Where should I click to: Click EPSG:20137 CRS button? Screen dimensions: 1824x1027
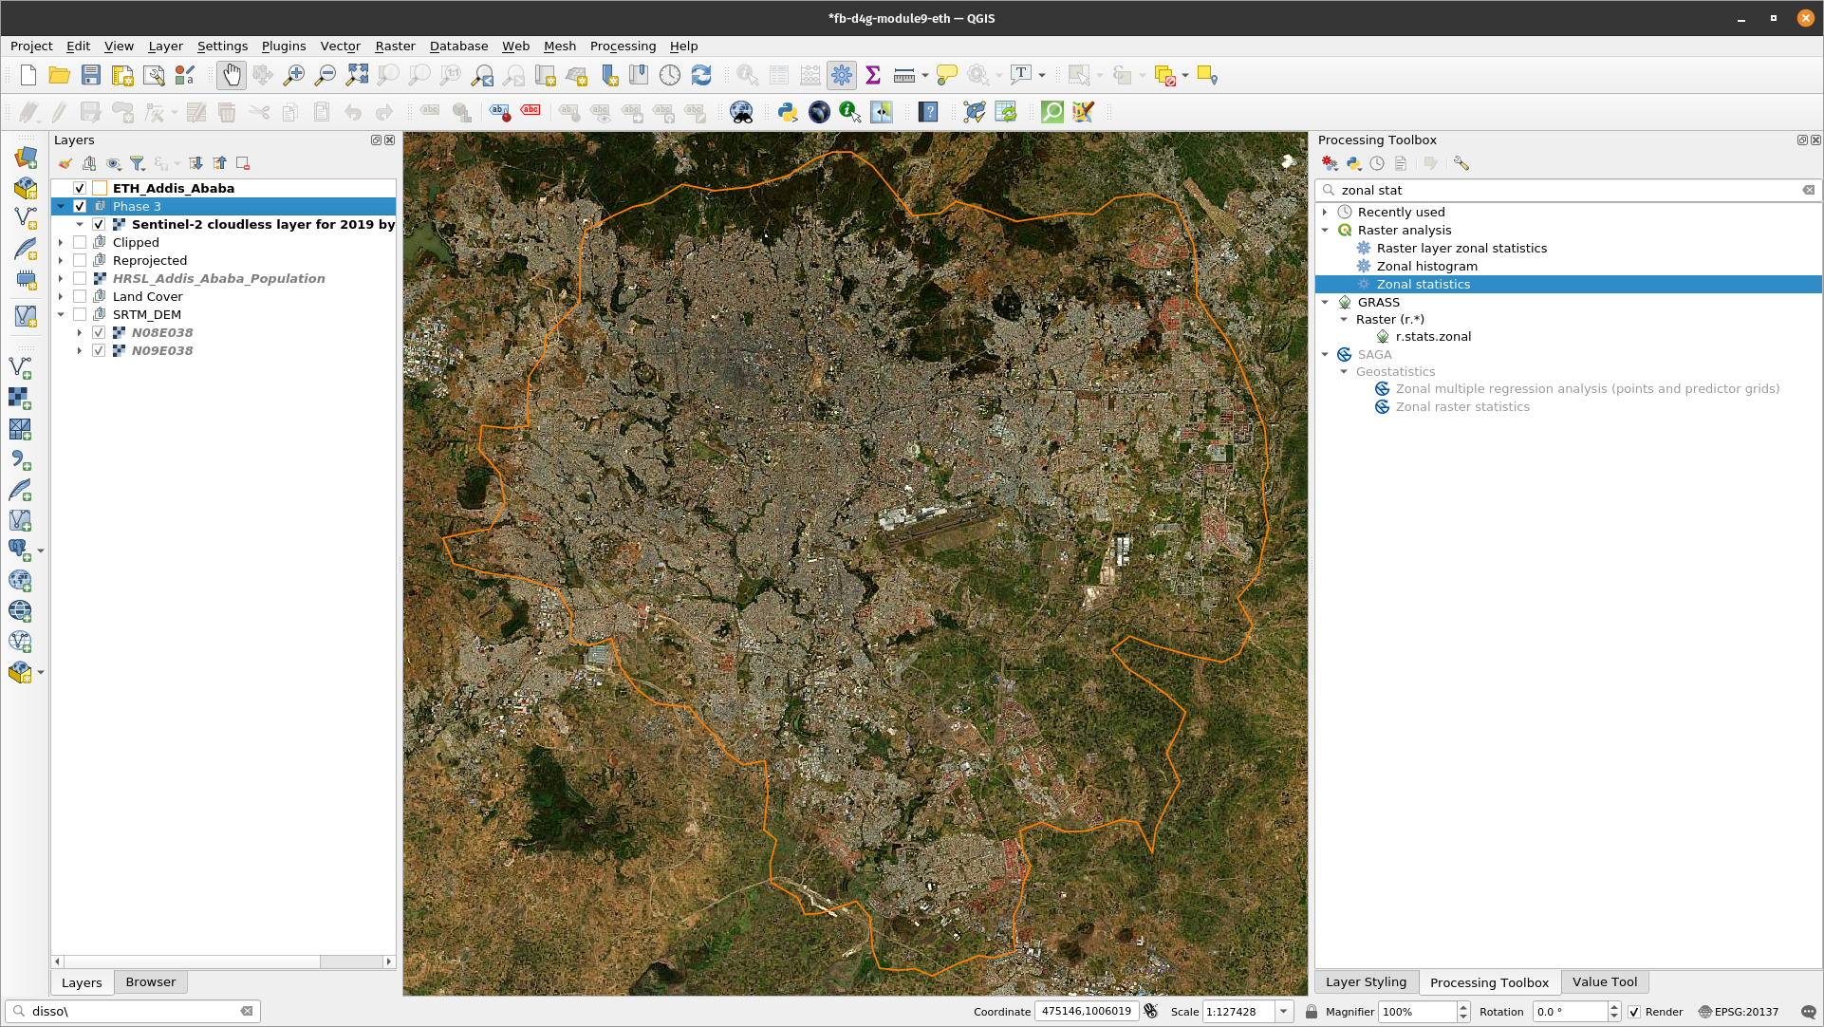pos(1738,1012)
